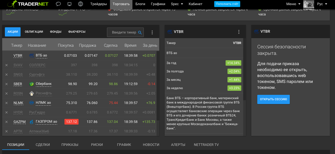Click user avatar thumbnail in navbar
This screenshot has height=154, width=335.
click(309, 4)
